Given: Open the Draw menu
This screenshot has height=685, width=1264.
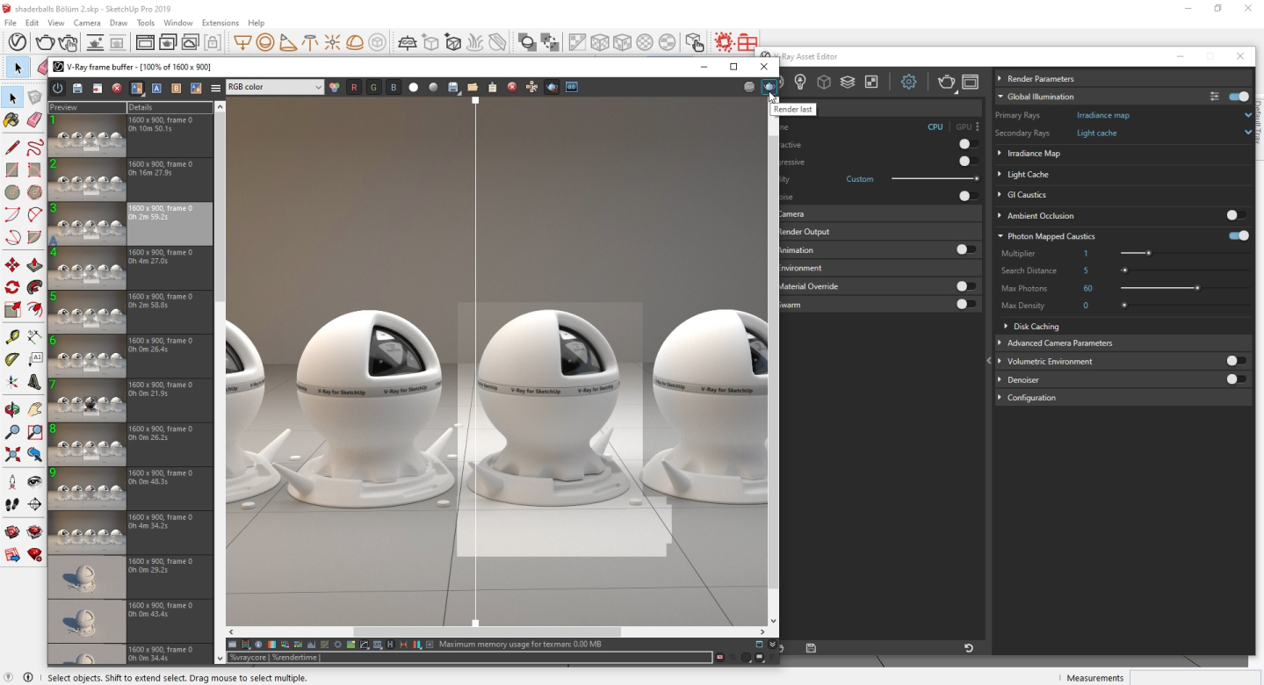Looking at the screenshot, I should pos(119,23).
